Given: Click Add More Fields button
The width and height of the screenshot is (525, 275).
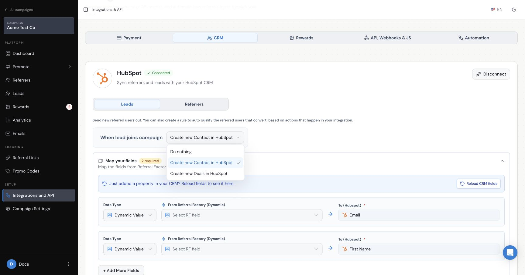Looking at the screenshot, I should click(x=121, y=270).
